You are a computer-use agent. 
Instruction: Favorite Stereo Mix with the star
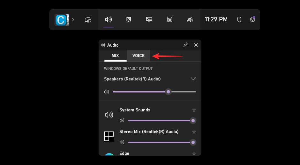tap(194, 132)
